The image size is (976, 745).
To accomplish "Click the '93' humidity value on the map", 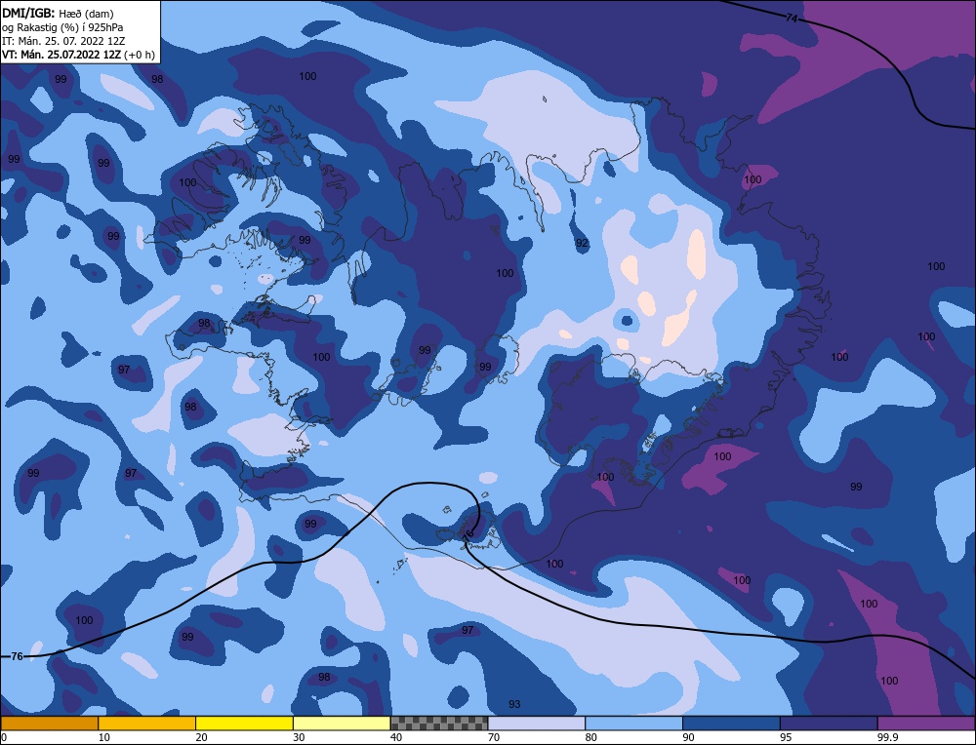I will tap(514, 704).
